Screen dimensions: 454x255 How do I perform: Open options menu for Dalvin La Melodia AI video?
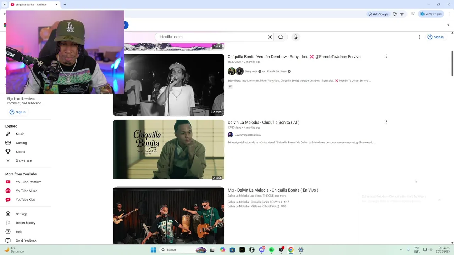386,122
